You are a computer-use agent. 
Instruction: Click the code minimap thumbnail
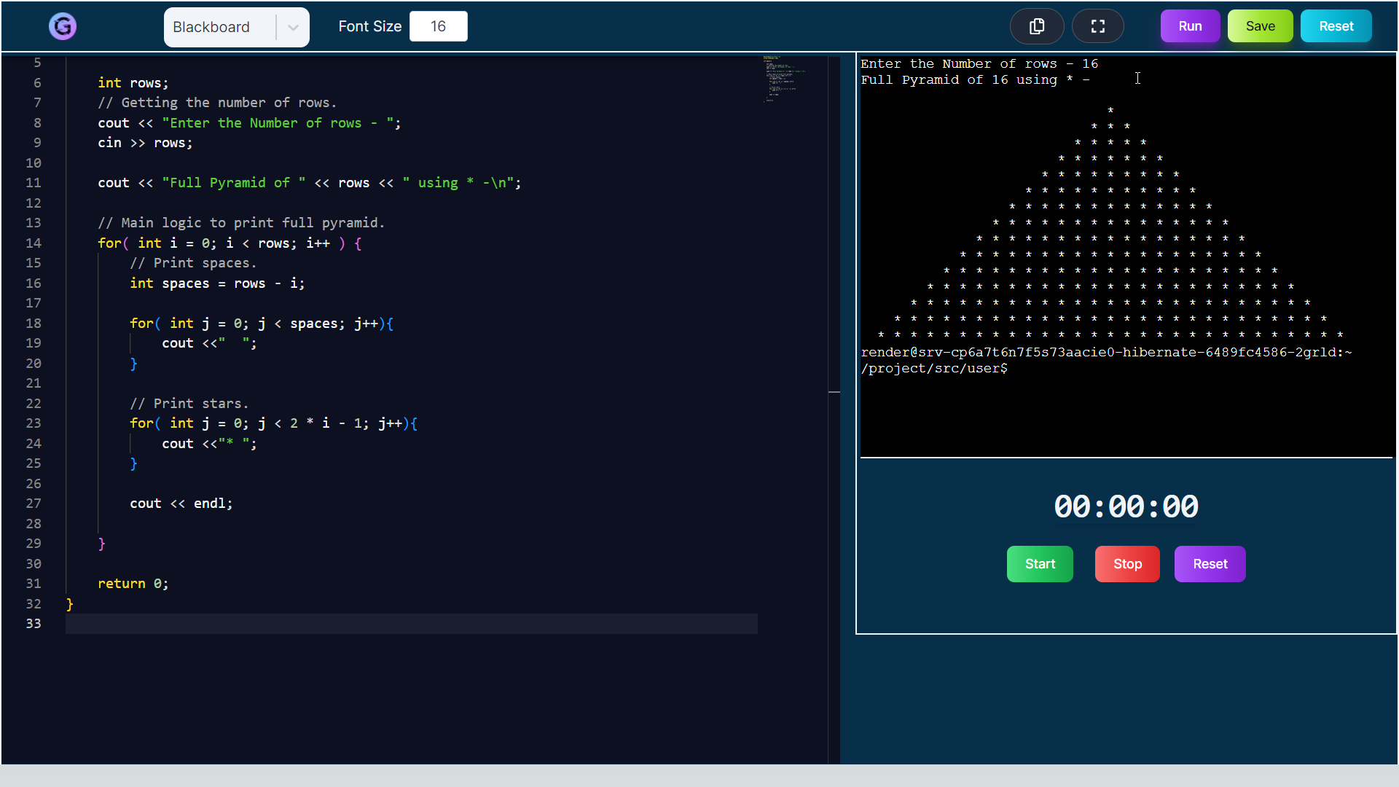click(783, 79)
